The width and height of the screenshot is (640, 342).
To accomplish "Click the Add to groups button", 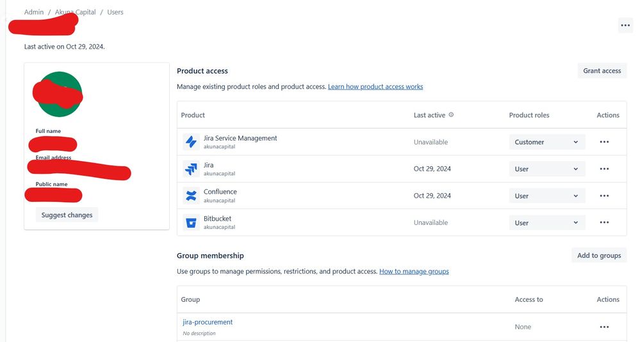I will point(599,255).
